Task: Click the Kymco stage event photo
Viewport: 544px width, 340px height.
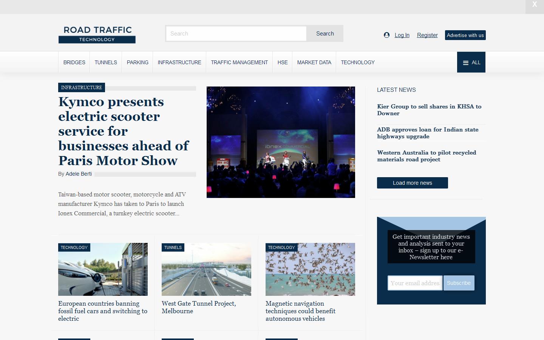Action: coord(281,142)
